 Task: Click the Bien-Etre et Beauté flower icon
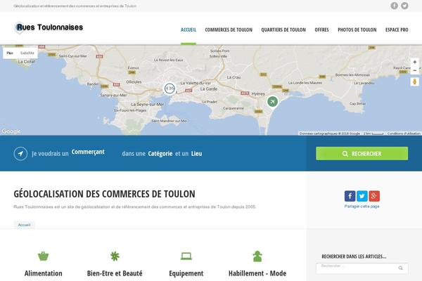(115, 256)
